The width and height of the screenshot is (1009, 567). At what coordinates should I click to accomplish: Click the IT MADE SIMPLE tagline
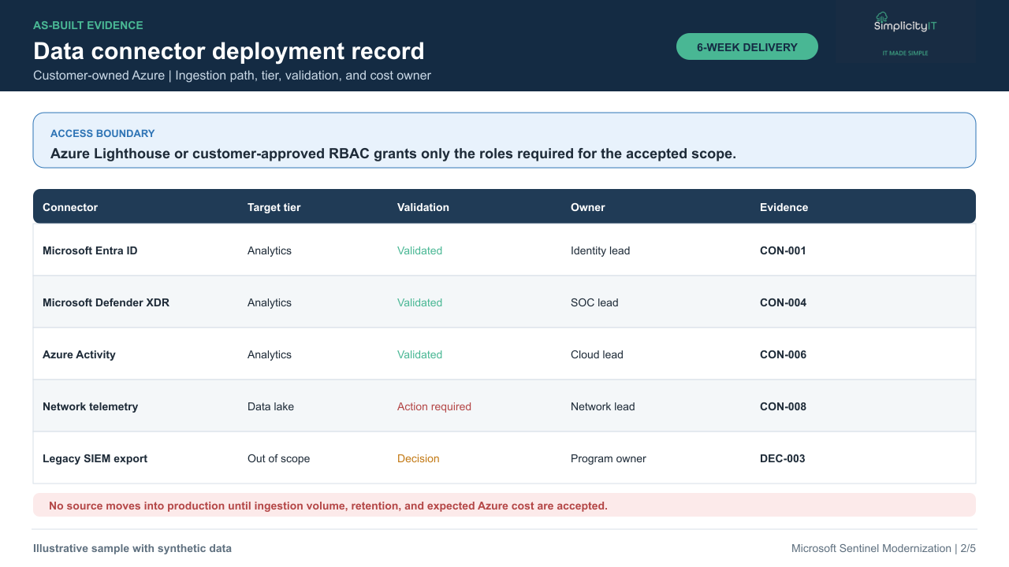(905, 53)
